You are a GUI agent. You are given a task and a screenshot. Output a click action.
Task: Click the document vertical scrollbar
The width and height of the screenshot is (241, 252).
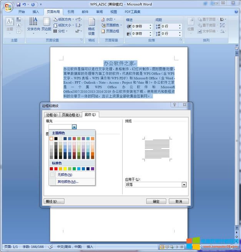[237, 140]
